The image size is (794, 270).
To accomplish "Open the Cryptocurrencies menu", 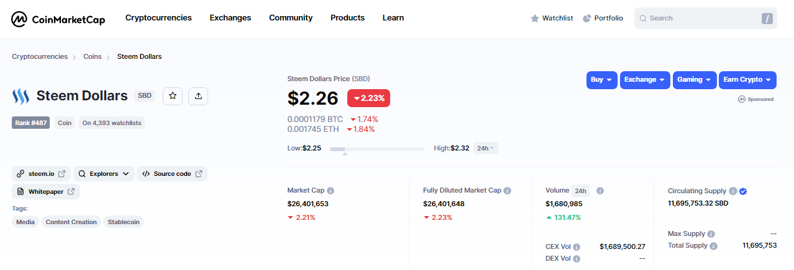I will [158, 18].
